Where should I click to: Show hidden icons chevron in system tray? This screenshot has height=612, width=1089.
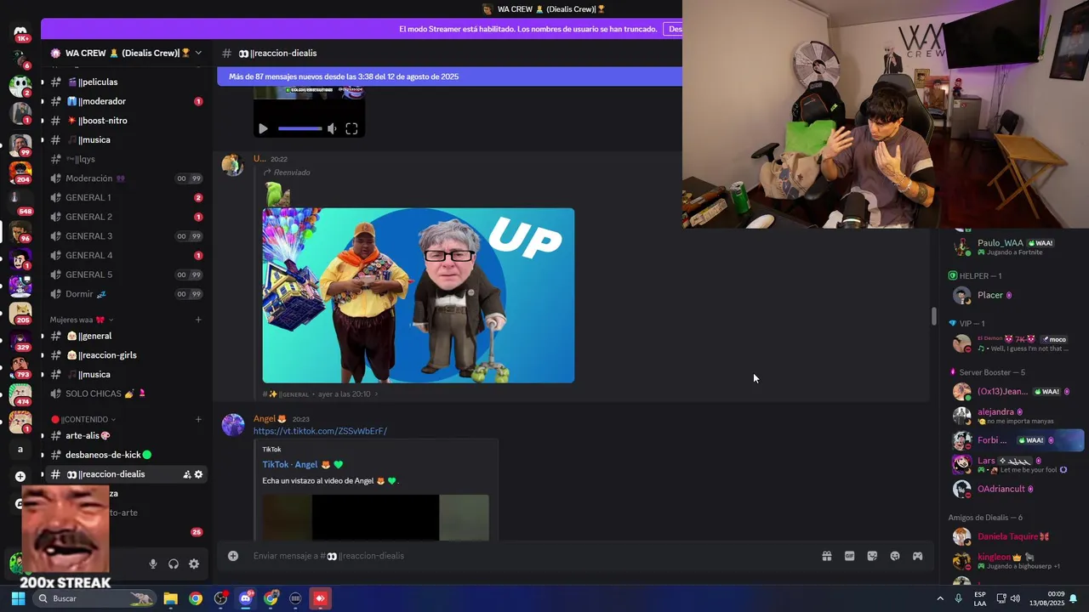click(940, 598)
